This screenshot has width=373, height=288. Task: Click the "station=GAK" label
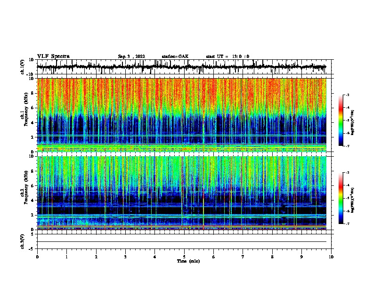click(x=175, y=56)
